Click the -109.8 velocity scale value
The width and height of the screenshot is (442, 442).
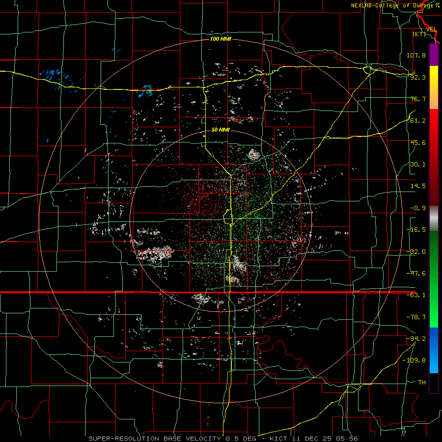[x=414, y=360]
